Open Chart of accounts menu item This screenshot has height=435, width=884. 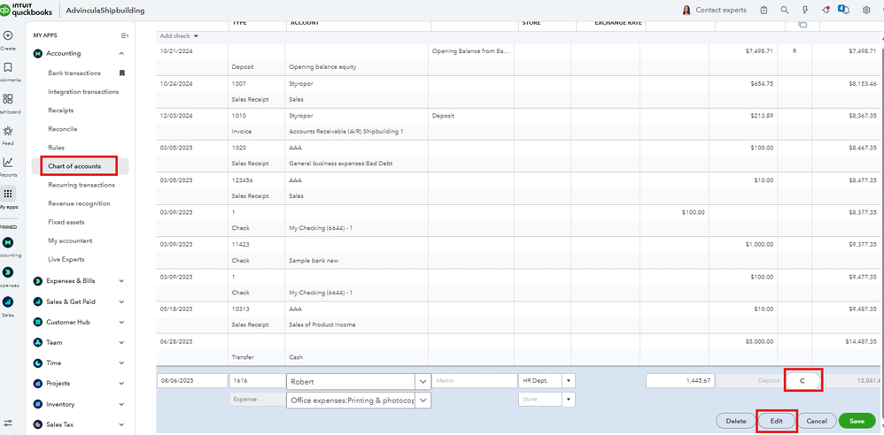pyautogui.click(x=74, y=166)
